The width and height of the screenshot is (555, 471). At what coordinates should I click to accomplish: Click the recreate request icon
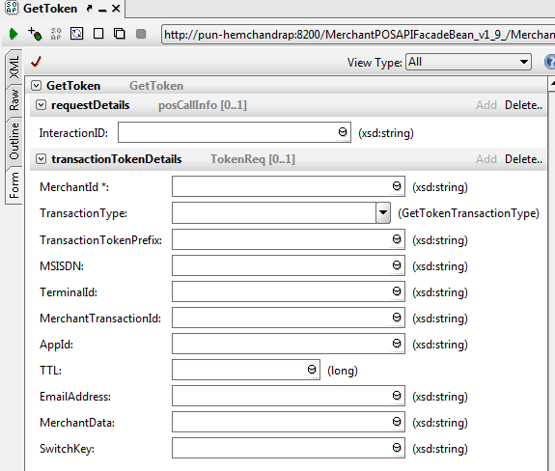tap(77, 34)
